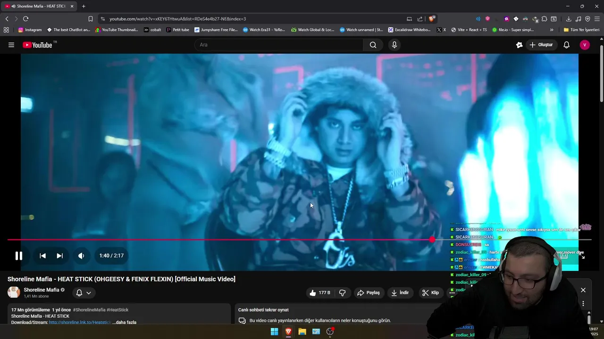Screen dimensions: 604x339
Task: Open the browser hamburger main menu
Action: (597, 19)
